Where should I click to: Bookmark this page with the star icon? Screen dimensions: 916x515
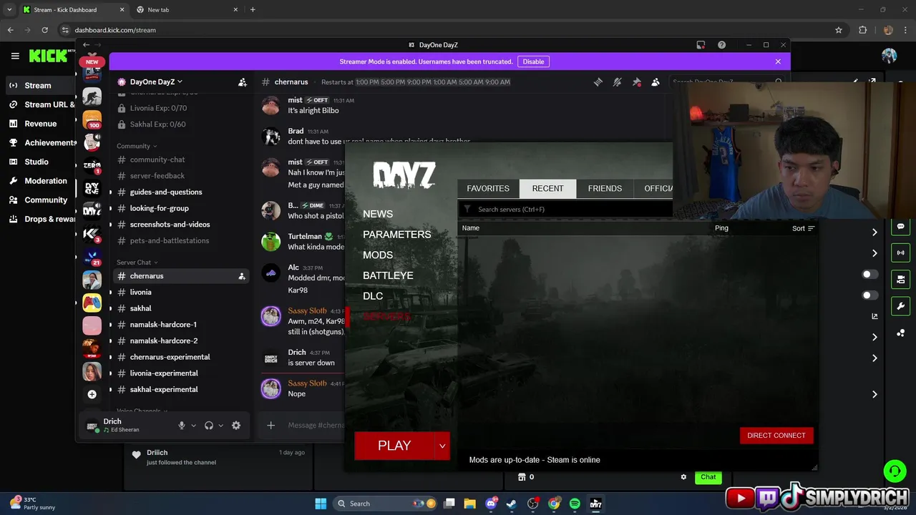pyautogui.click(x=839, y=30)
